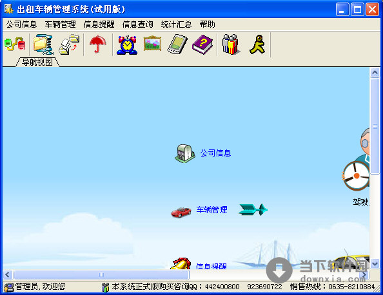The height and width of the screenshot is (295, 383).
Task: Open the 公司信息 menu
Action: (21, 24)
